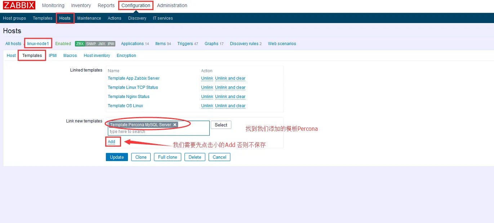Click the ZABBIX logo
Screen dimensions: 494x223
coord(19,5)
